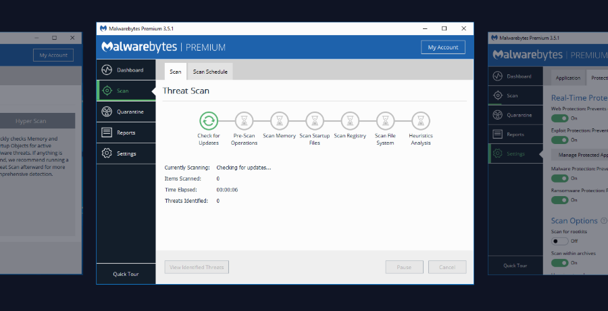Screen dimensions: 608x311
Task: Switch to the Scan Schedule tab
Action: click(x=210, y=72)
